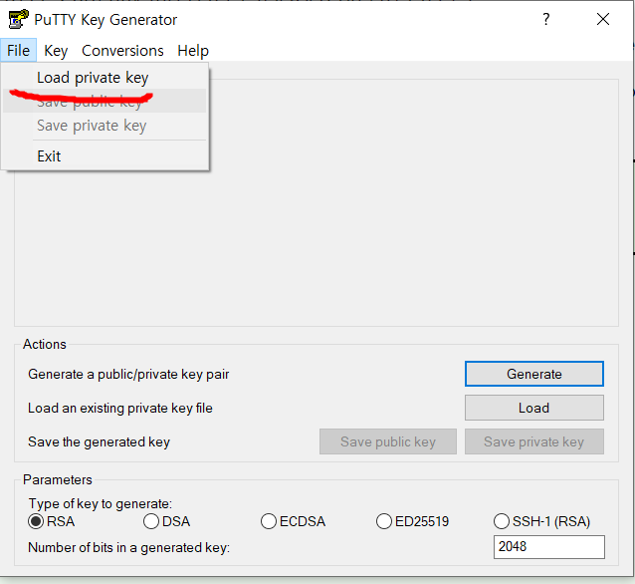Click the Save private key button in Actions
This screenshot has width=635, height=584.
click(x=534, y=441)
